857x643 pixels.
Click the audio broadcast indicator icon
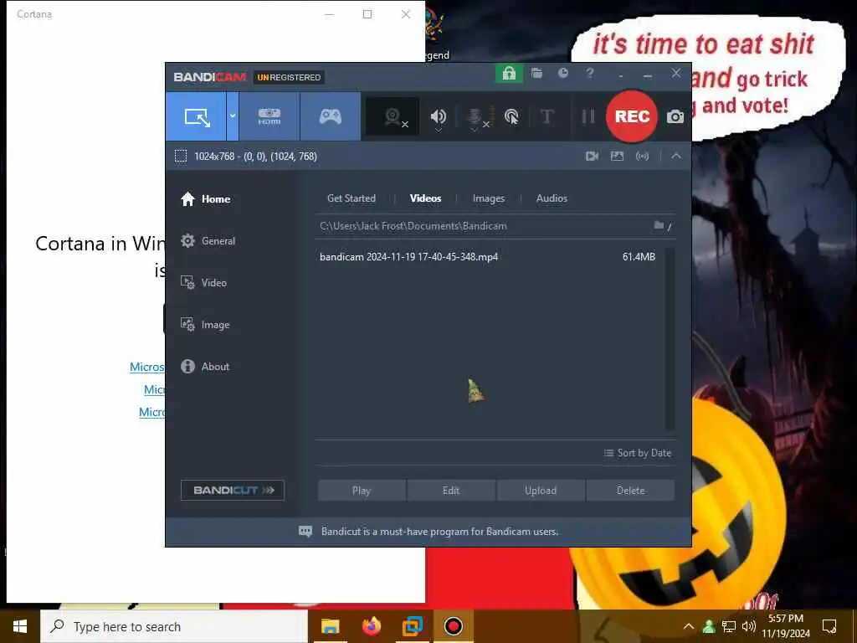pyautogui.click(x=642, y=157)
